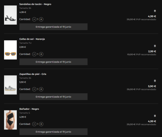Increase quantity of Gafas de sol
This screenshot has width=162, height=137.
41,54
